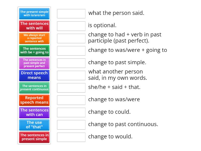Select the tile "The present simple with is/are/am"
The height and width of the screenshot is (151, 201).
[x=34, y=14]
